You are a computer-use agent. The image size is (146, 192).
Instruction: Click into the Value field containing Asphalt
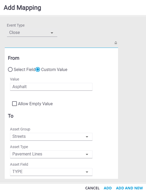coord(51,87)
